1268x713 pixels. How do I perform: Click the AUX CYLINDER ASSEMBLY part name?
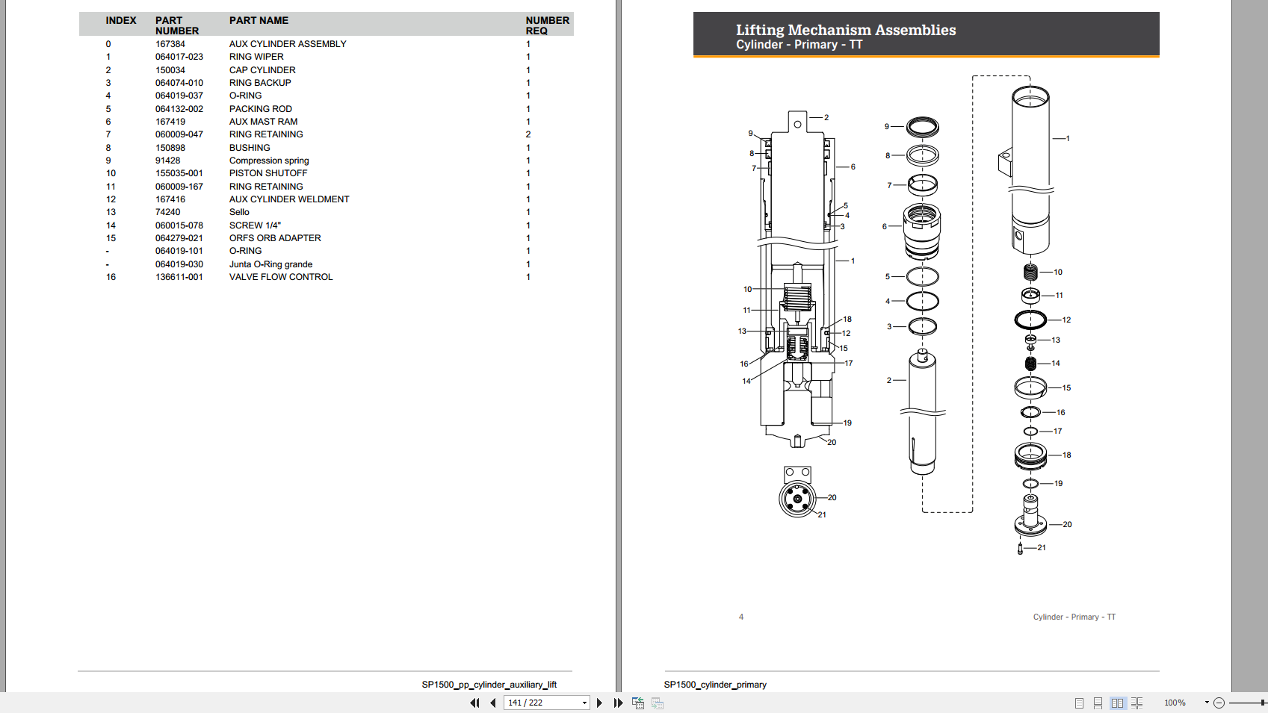[x=288, y=44]
